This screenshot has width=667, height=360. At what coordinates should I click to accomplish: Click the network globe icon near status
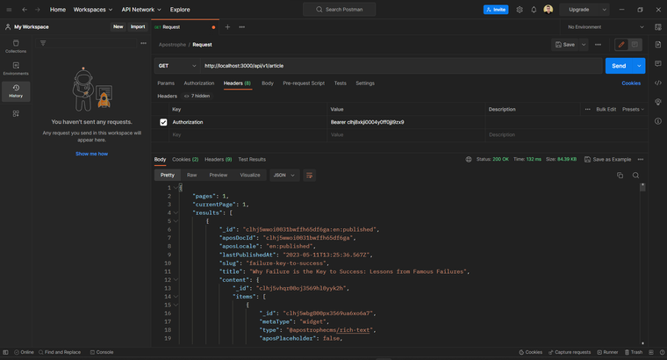tap(469, 160)
